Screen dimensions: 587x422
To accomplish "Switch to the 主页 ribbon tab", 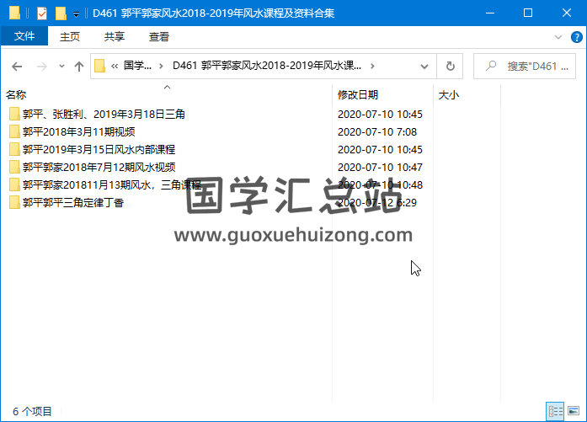I will 70,36.
